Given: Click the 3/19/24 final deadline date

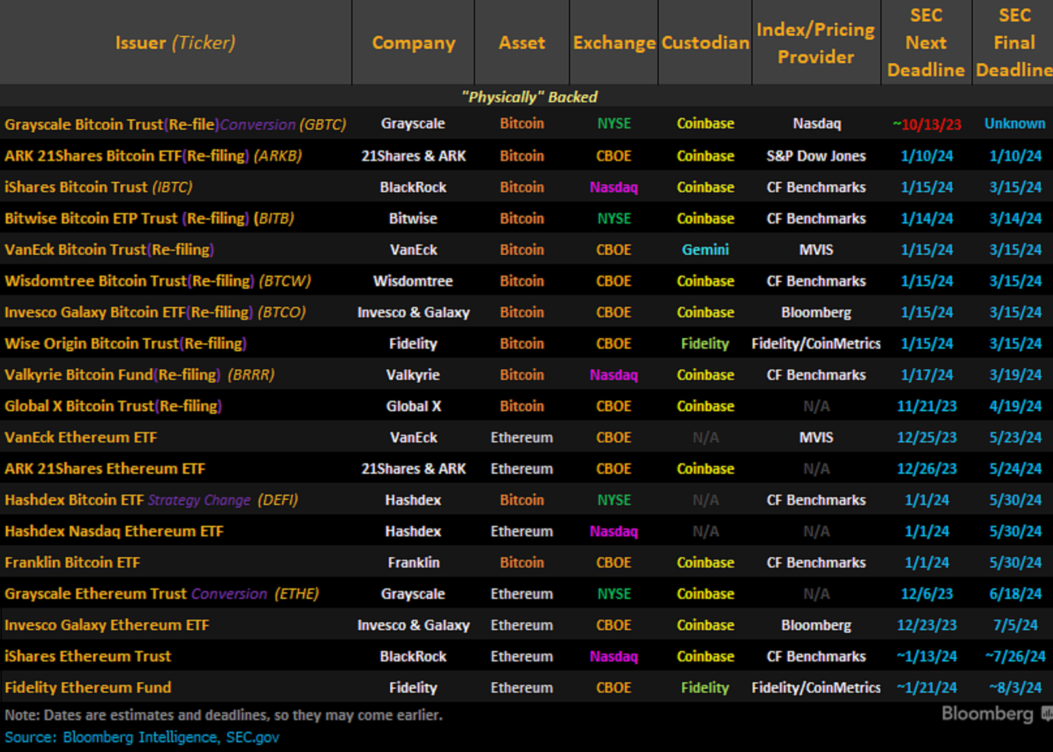Looking at the screenshot, I should coord(1015,375).
